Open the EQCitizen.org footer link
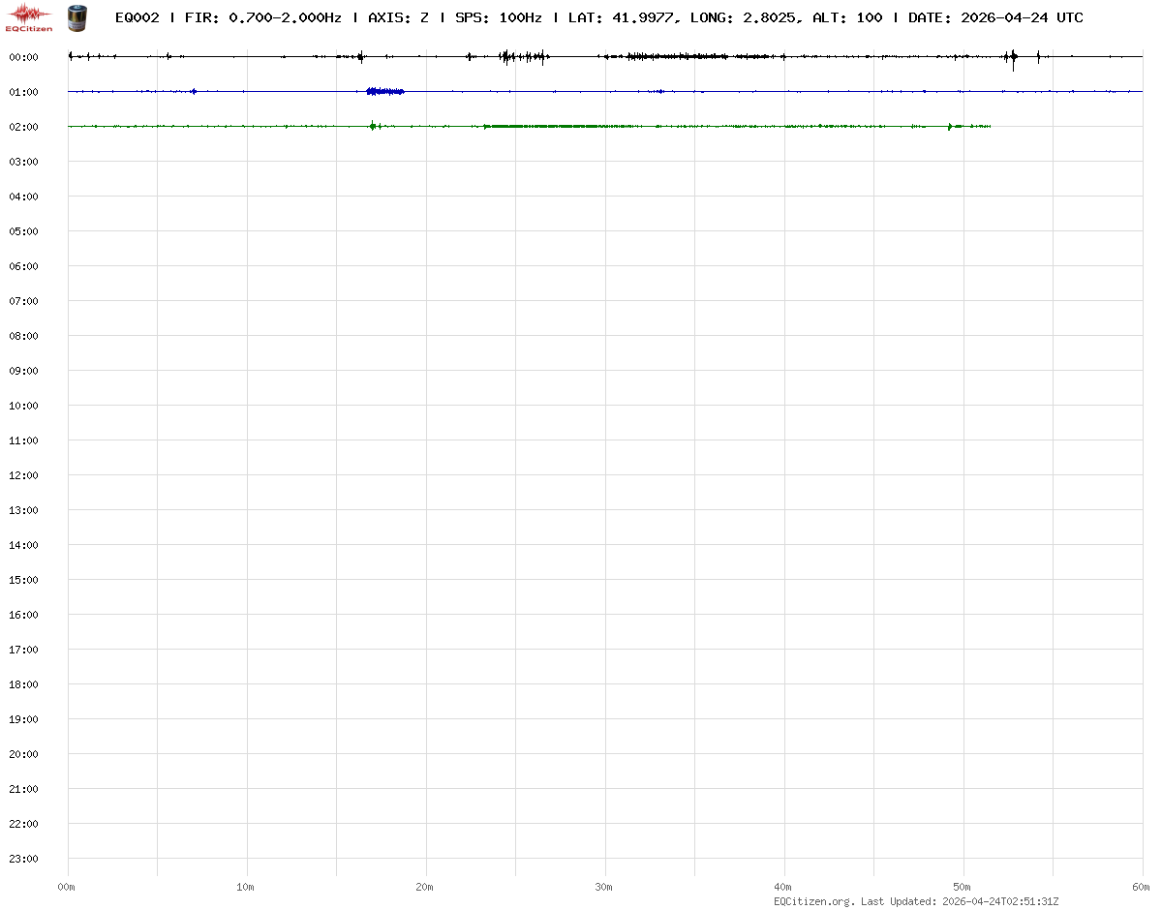The width and height of the screenshot is (1162, 910). coord(813,901)
